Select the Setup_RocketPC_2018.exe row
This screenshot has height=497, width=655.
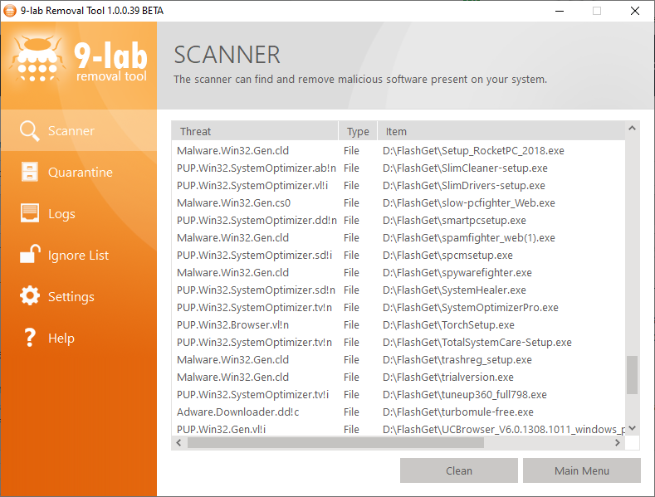point(398,150)
